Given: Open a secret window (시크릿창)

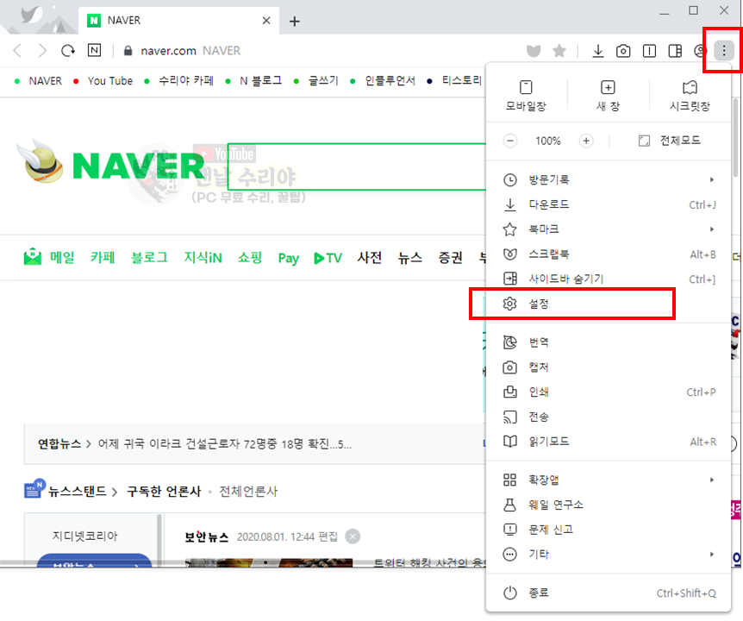Looking at the screenshot, I should tap(690, 96).
